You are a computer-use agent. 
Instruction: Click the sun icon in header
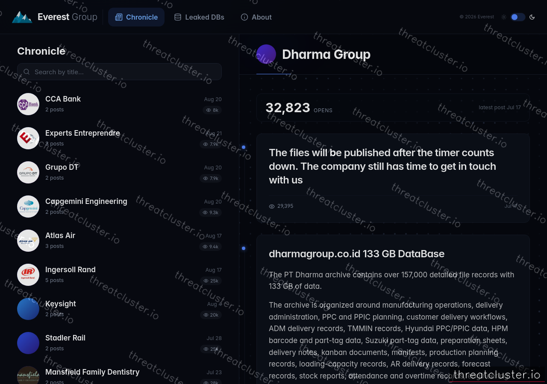click(504, 17)
